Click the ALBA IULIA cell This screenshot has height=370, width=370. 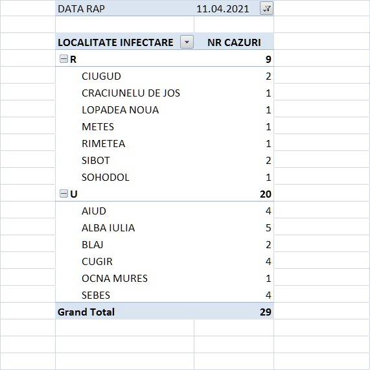coord(108,228)
